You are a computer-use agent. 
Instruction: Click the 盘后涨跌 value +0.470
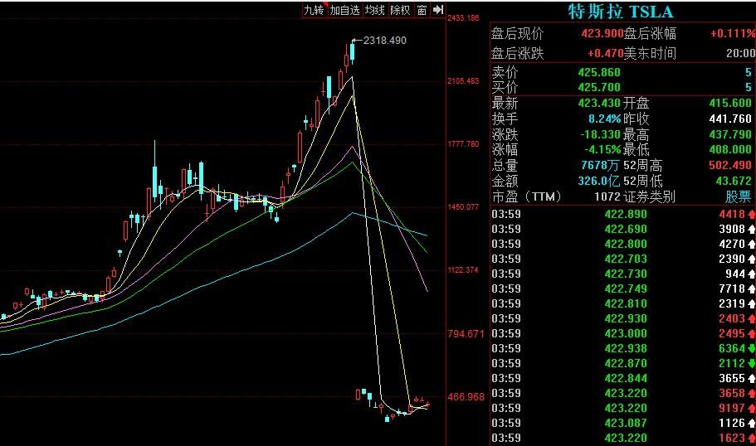[x=606, y=53]
